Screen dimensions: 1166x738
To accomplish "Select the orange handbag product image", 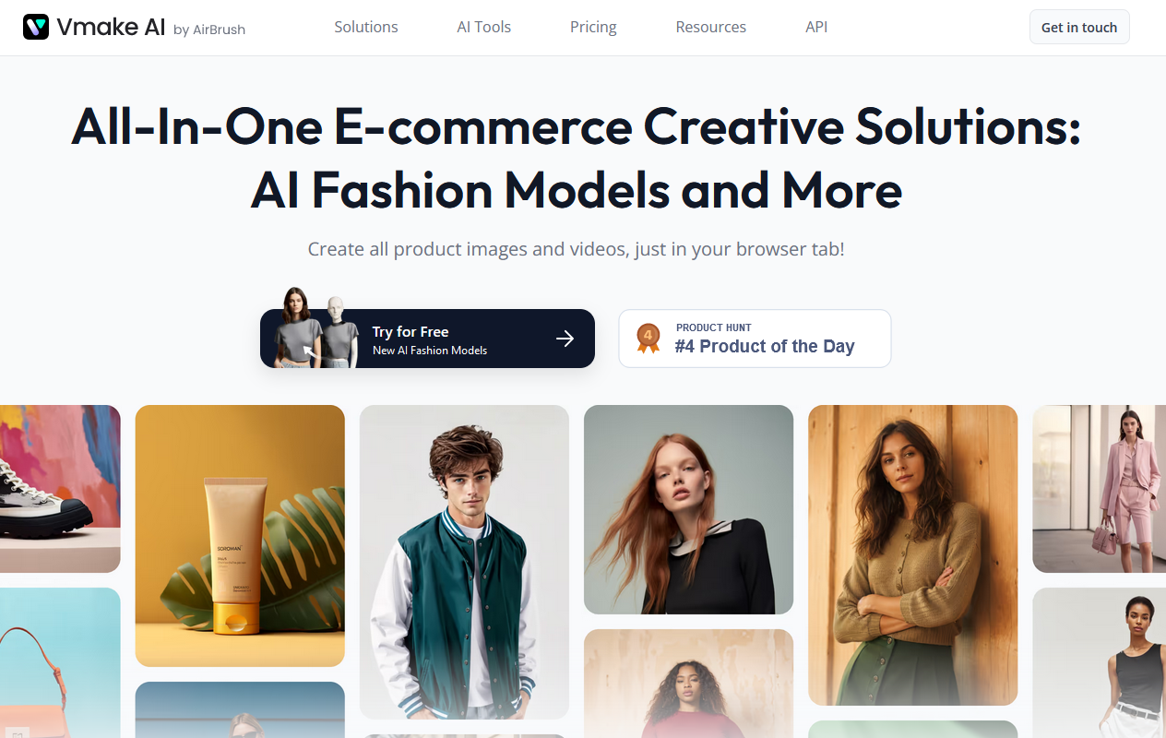I will coord(60,662).
